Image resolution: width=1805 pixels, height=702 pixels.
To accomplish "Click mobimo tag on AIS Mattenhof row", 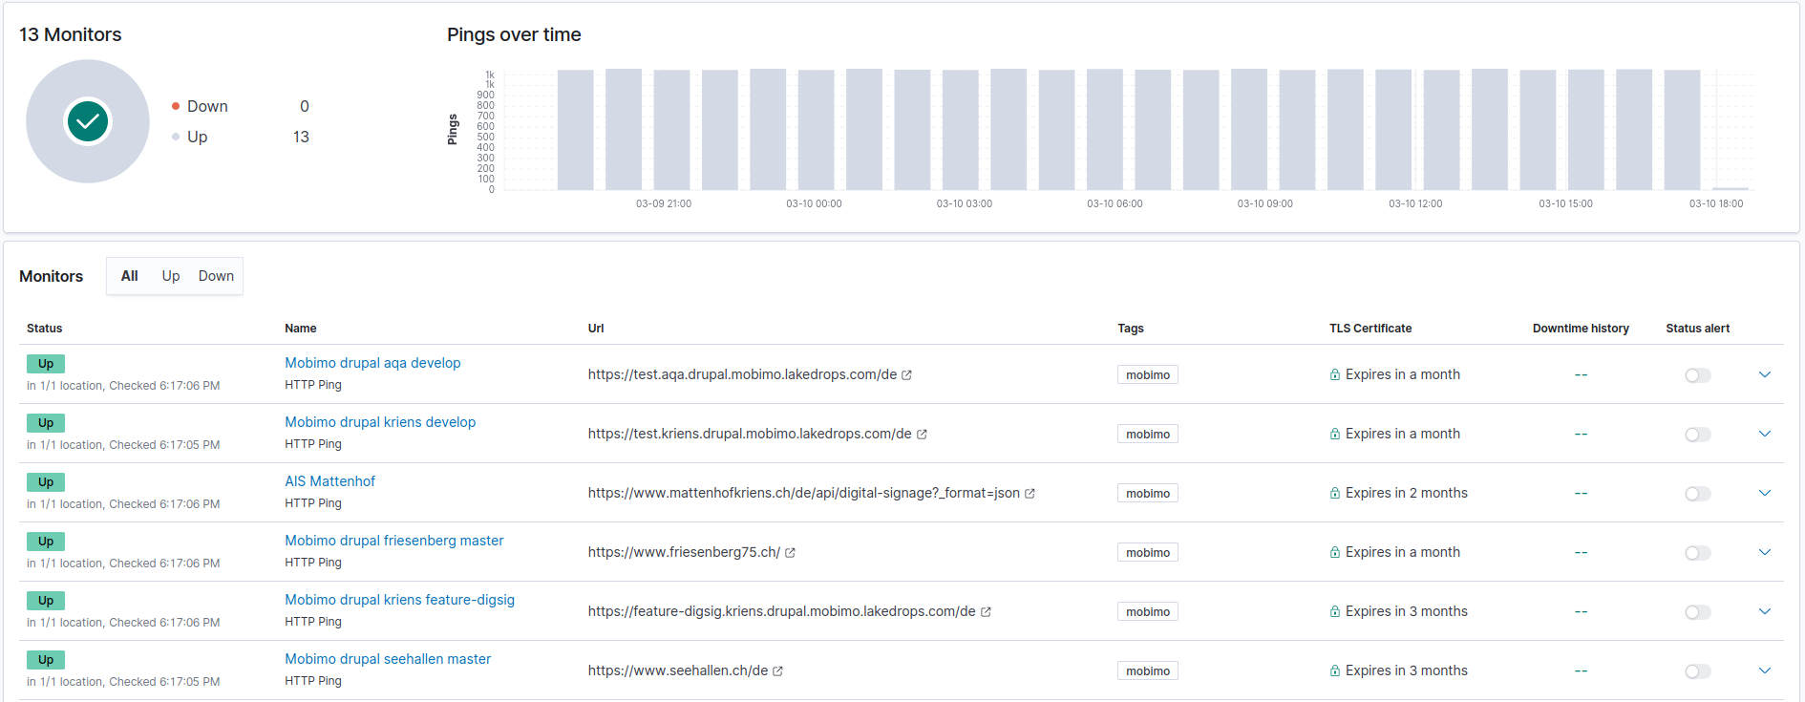I will pyautogui.click(x=1147, y=494).
